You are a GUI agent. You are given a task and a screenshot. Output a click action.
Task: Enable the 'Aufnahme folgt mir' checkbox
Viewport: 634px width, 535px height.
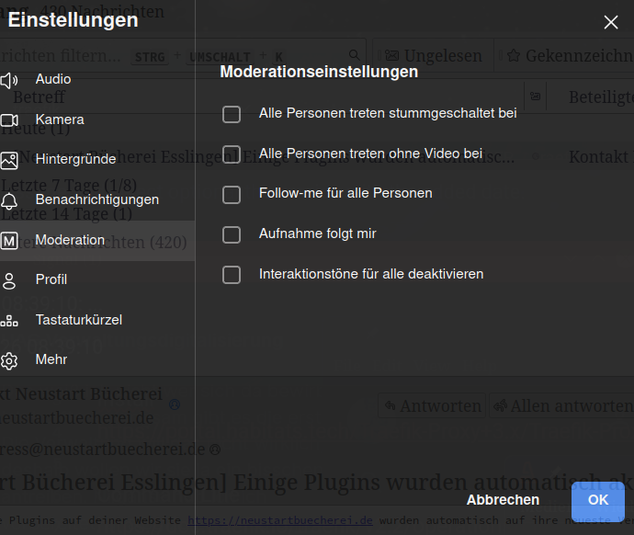[x=232, y=234]
